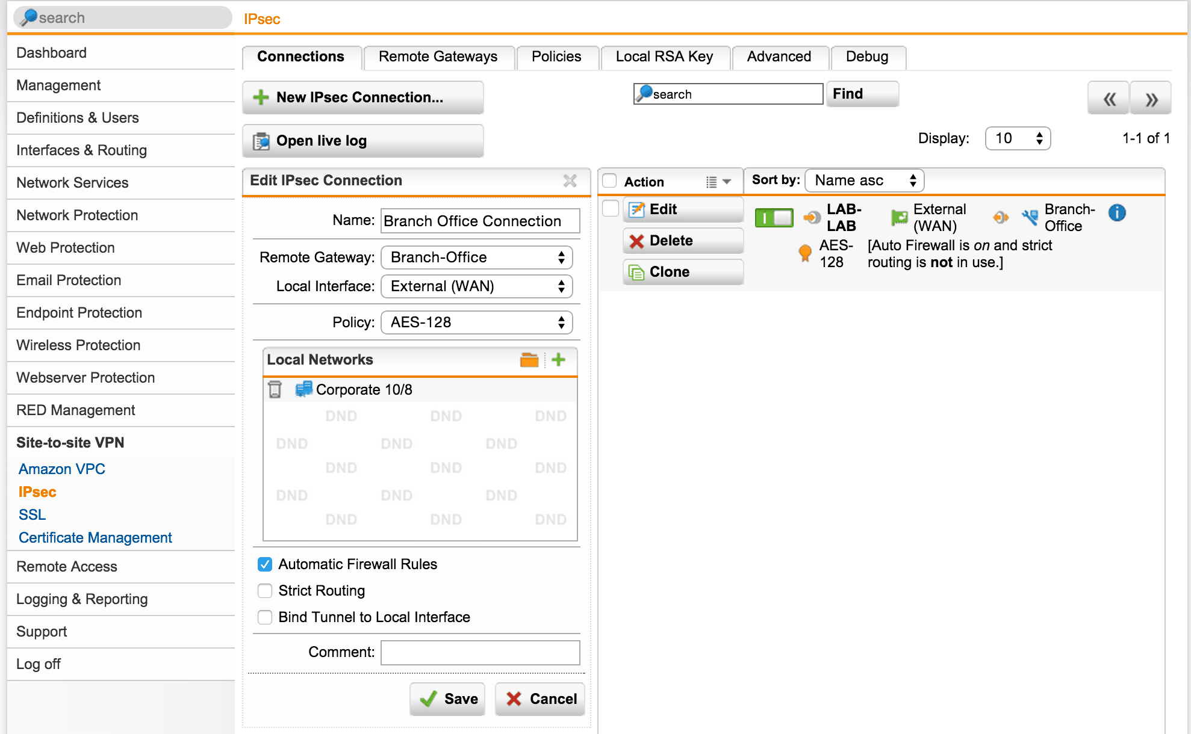Click the red X Delete icon
The width and height of the screenshot is (1191, 734).
636,241
